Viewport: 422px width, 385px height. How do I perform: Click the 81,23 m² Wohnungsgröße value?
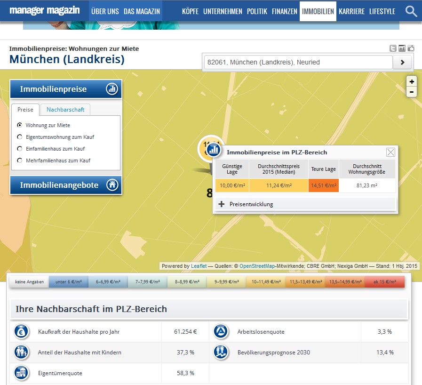(x=367, y=185)
